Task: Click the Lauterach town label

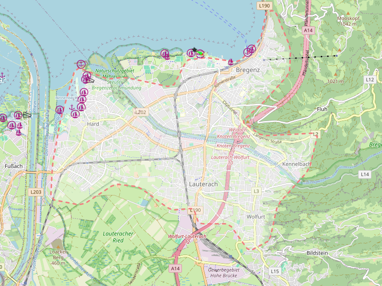Action: point(203,184)
